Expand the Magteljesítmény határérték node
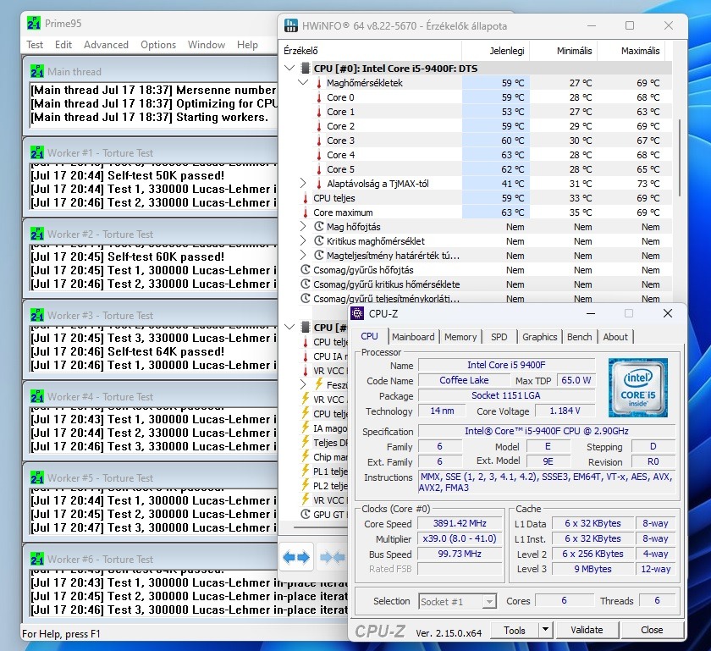 tap(303, 256)
